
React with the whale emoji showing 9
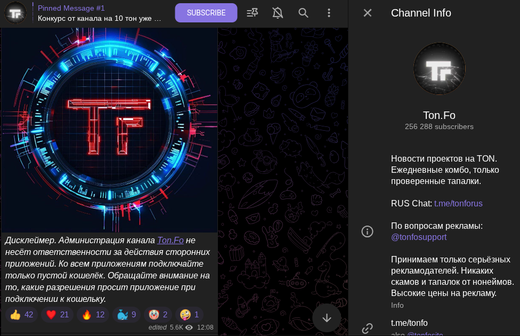click(x=127, y=315)
